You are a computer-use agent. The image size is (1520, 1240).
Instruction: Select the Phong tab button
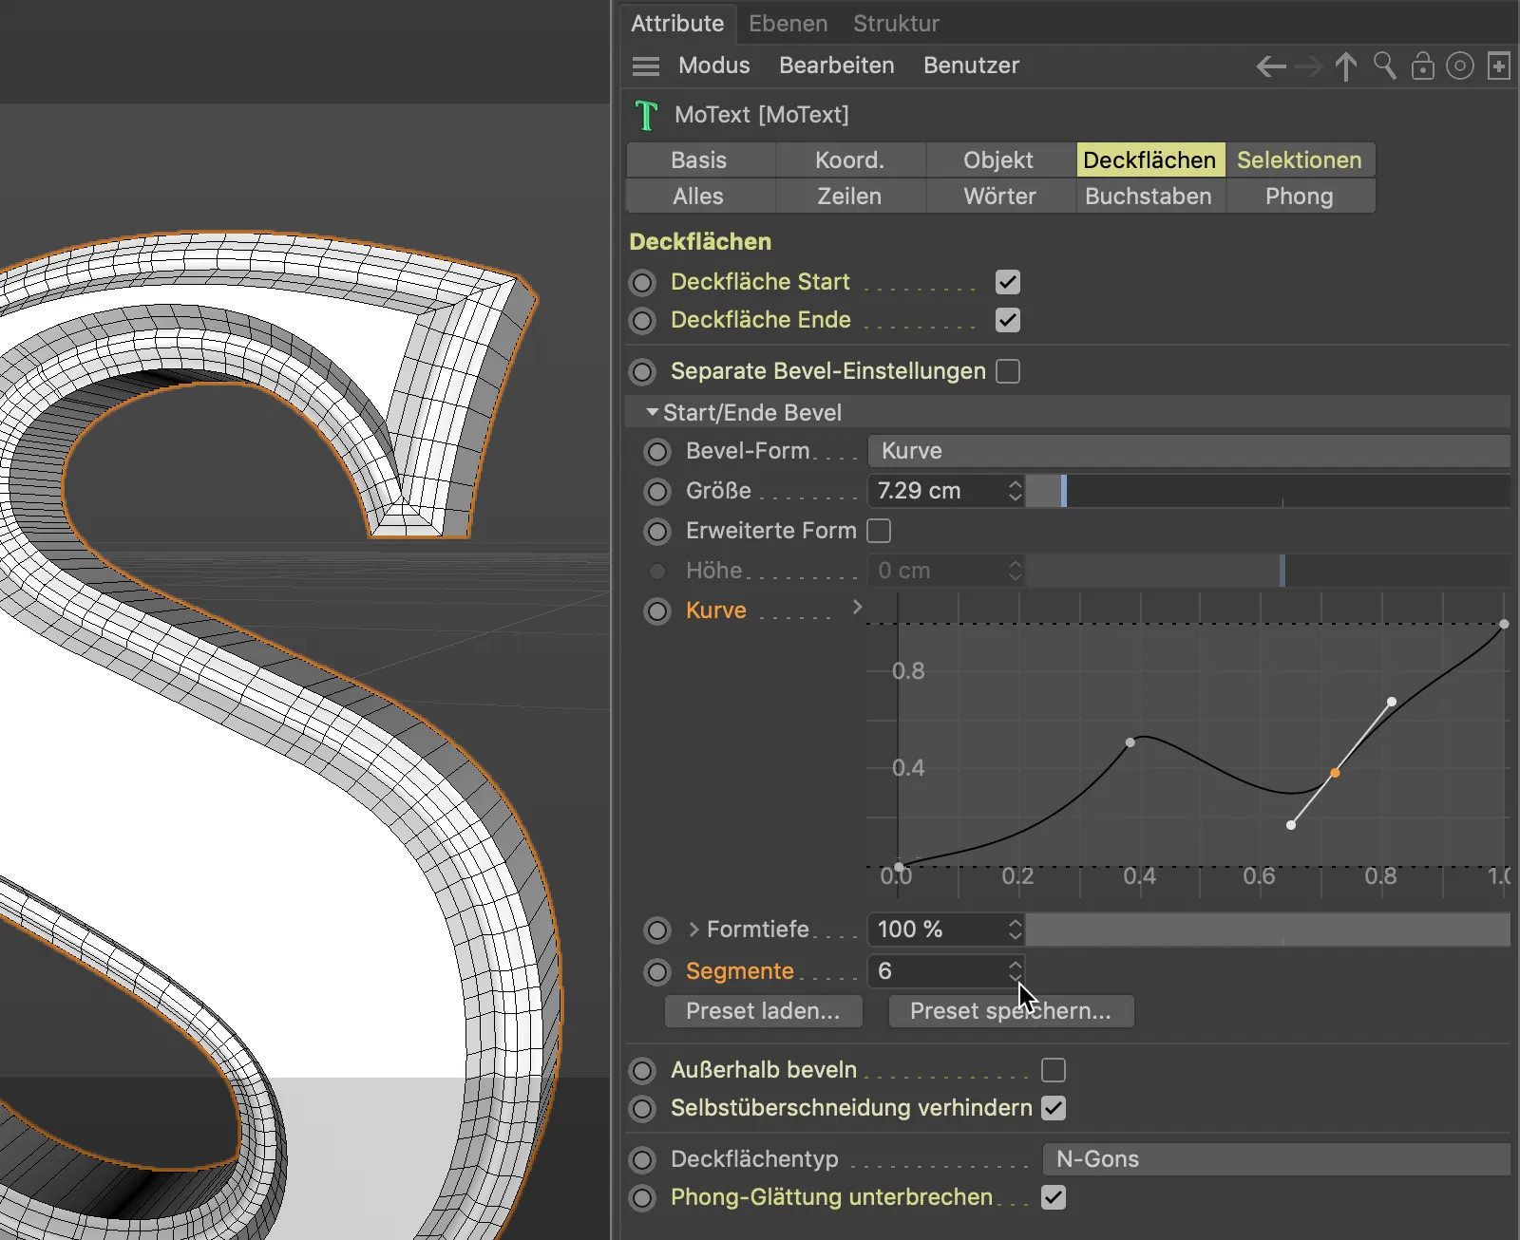coord(1300,197)
